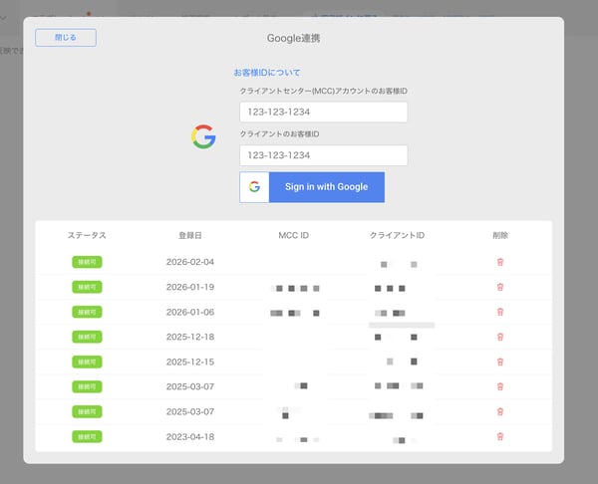This screenshot has width=598, height=484.
Task: Click the クライアントID column header
Action: tap(397, 236)
